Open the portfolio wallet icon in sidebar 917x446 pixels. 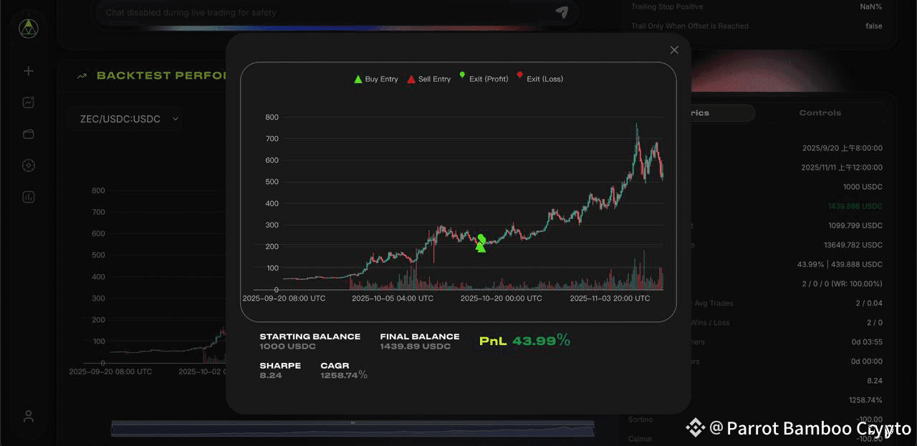28,134
